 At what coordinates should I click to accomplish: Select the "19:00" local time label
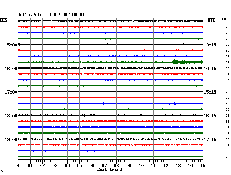click(x=11, y=139)
